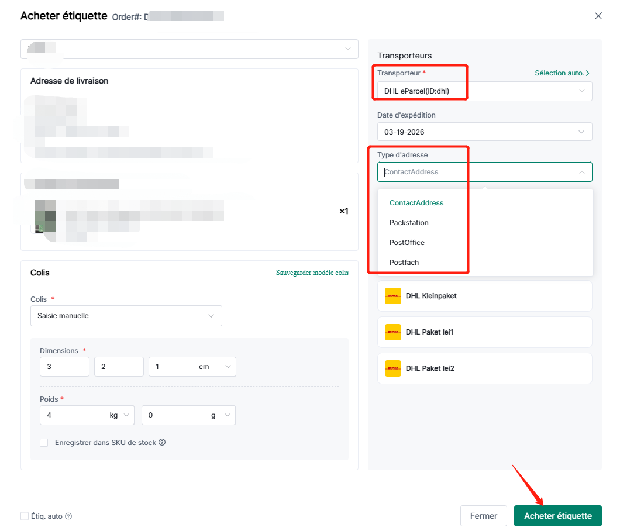Pick Postfach address type option

click(x=404, y=263)
